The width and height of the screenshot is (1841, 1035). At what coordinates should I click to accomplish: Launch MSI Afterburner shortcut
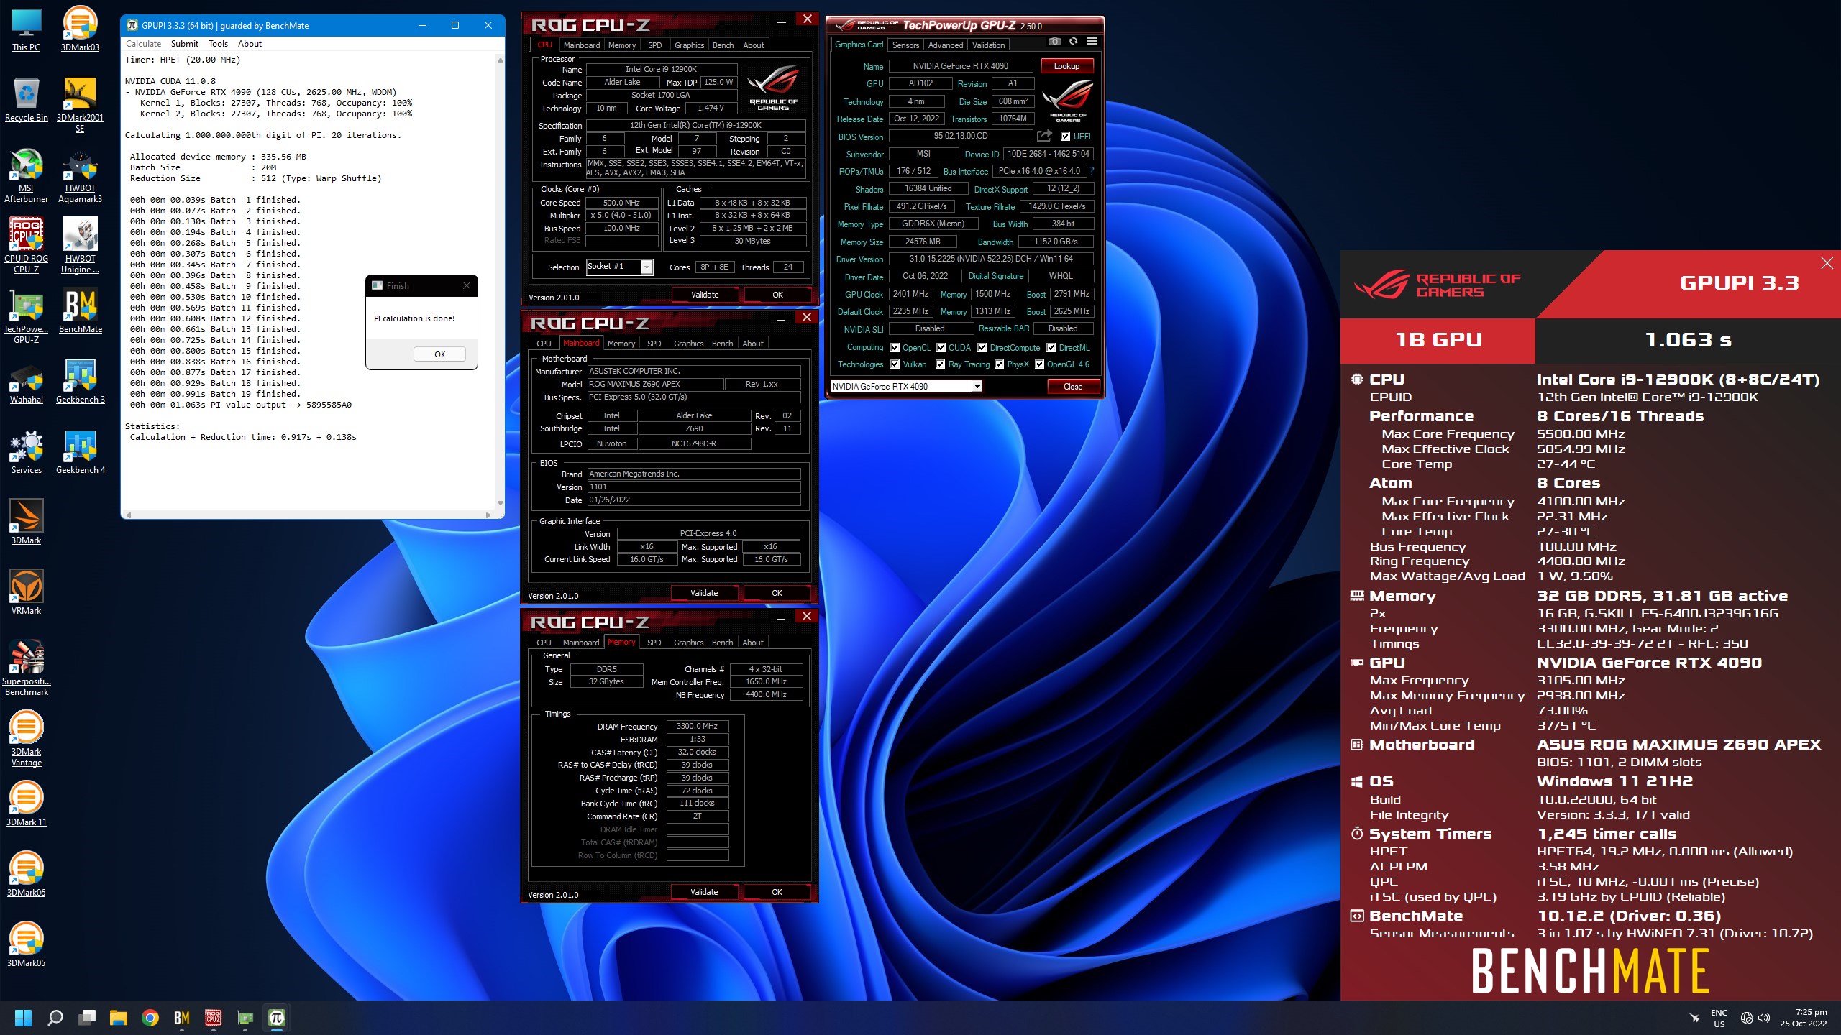pos(26,175)
